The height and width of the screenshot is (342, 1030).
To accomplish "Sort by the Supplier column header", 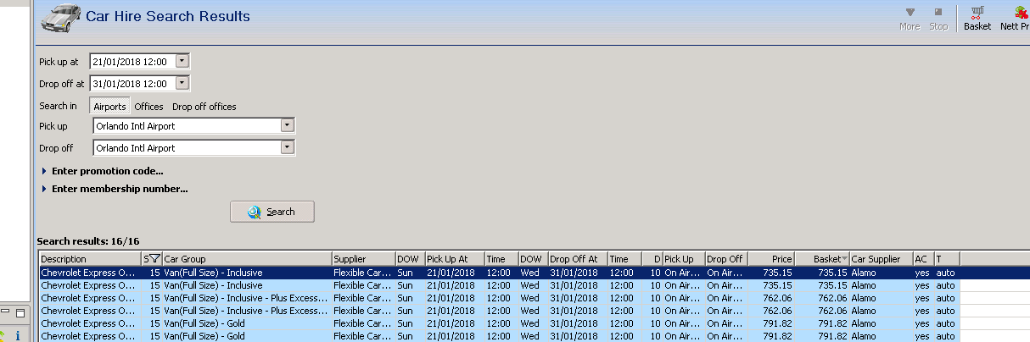I will click(x=363, y=259).
